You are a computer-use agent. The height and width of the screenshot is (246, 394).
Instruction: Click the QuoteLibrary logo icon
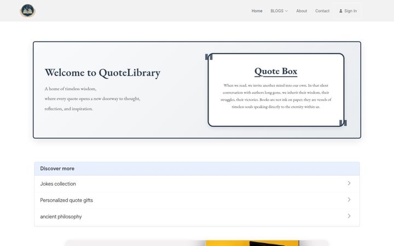[x=28, y=11]
